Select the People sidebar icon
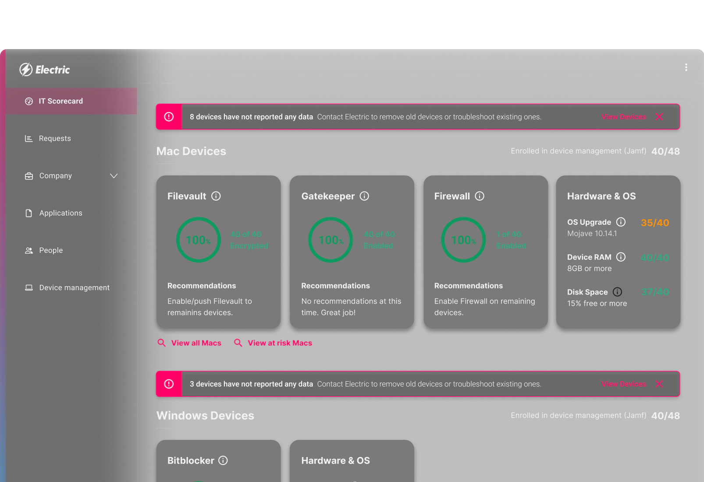The width and height of the screenshot is (704, 482). 28,250
